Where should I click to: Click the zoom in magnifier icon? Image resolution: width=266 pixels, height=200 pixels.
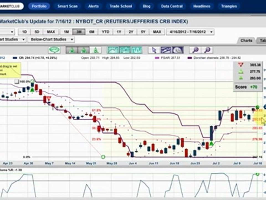[195, 50]
